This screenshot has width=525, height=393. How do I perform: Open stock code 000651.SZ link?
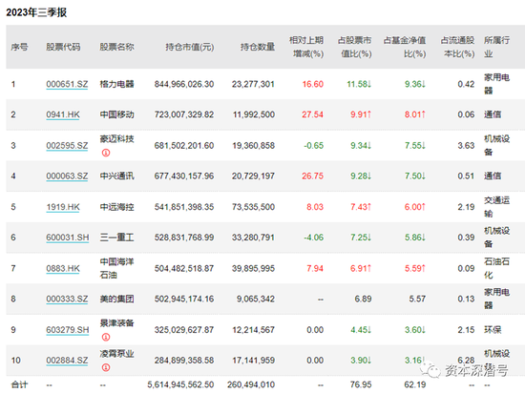[x=67, y=84]
